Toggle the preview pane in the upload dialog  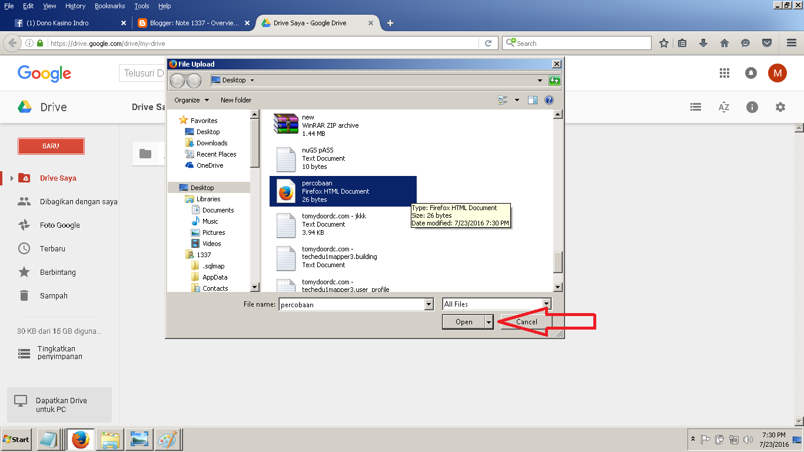(x=533, y=100)
